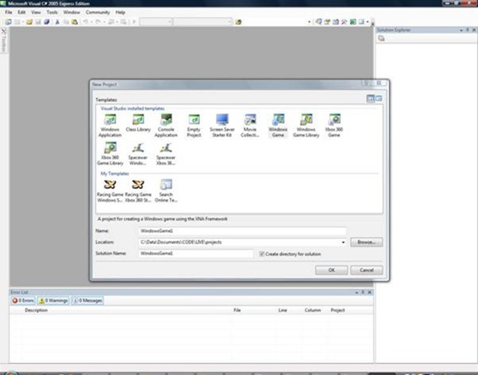Image resolution: width=478 pixels, height=375 pixels.
Task: Select the Console Application template
Action: pyautogui.click(x=166, y=120)
